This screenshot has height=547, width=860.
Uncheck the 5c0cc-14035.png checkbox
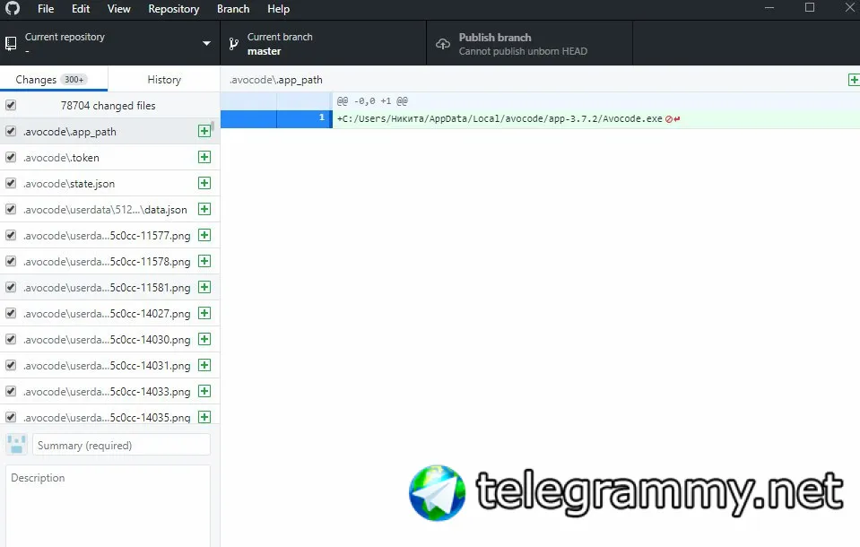click(11, 417)
